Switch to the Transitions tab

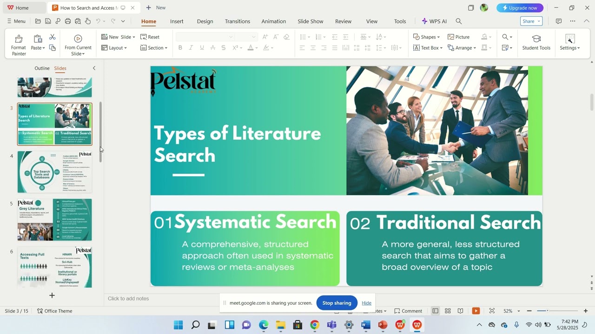[x=238, y=21]
